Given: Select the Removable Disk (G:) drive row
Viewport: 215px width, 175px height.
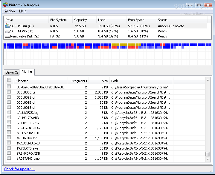Looking at the screenshot, I should point(106,36).
